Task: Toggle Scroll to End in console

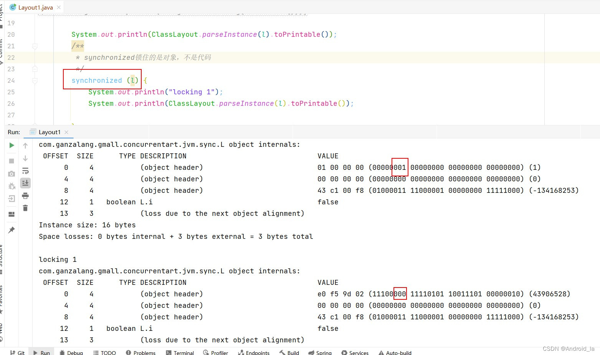Action: click(x=25, y=183)
